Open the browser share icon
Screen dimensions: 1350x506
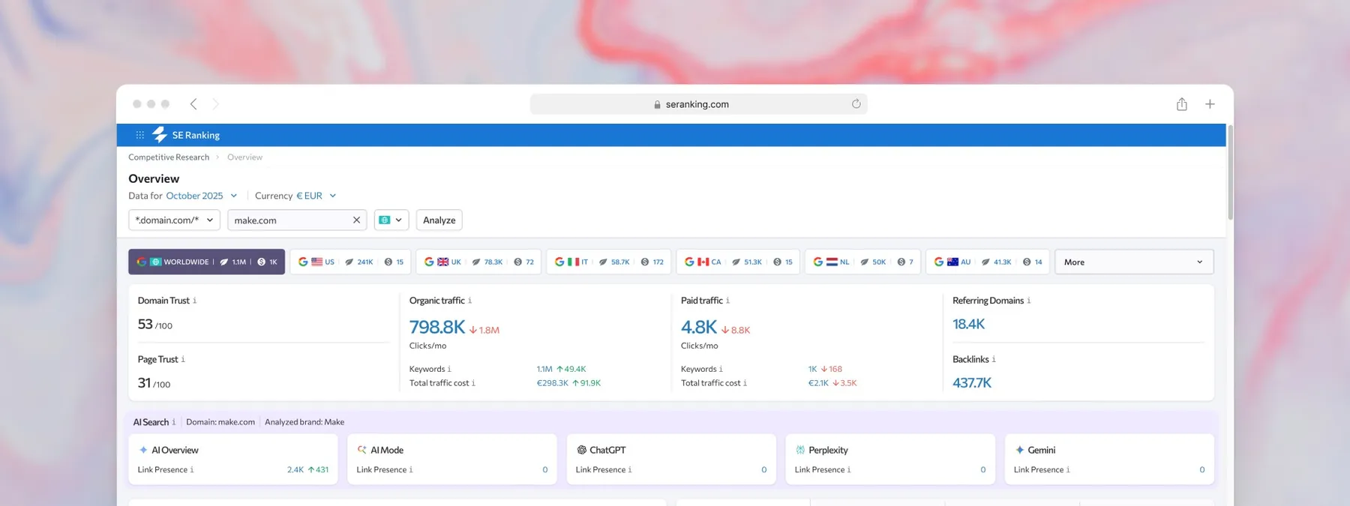coord(1182,104)
